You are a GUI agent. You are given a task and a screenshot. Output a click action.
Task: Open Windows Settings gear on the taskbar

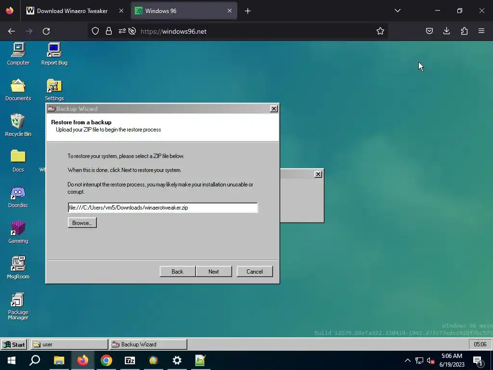[x=177, y=360]
